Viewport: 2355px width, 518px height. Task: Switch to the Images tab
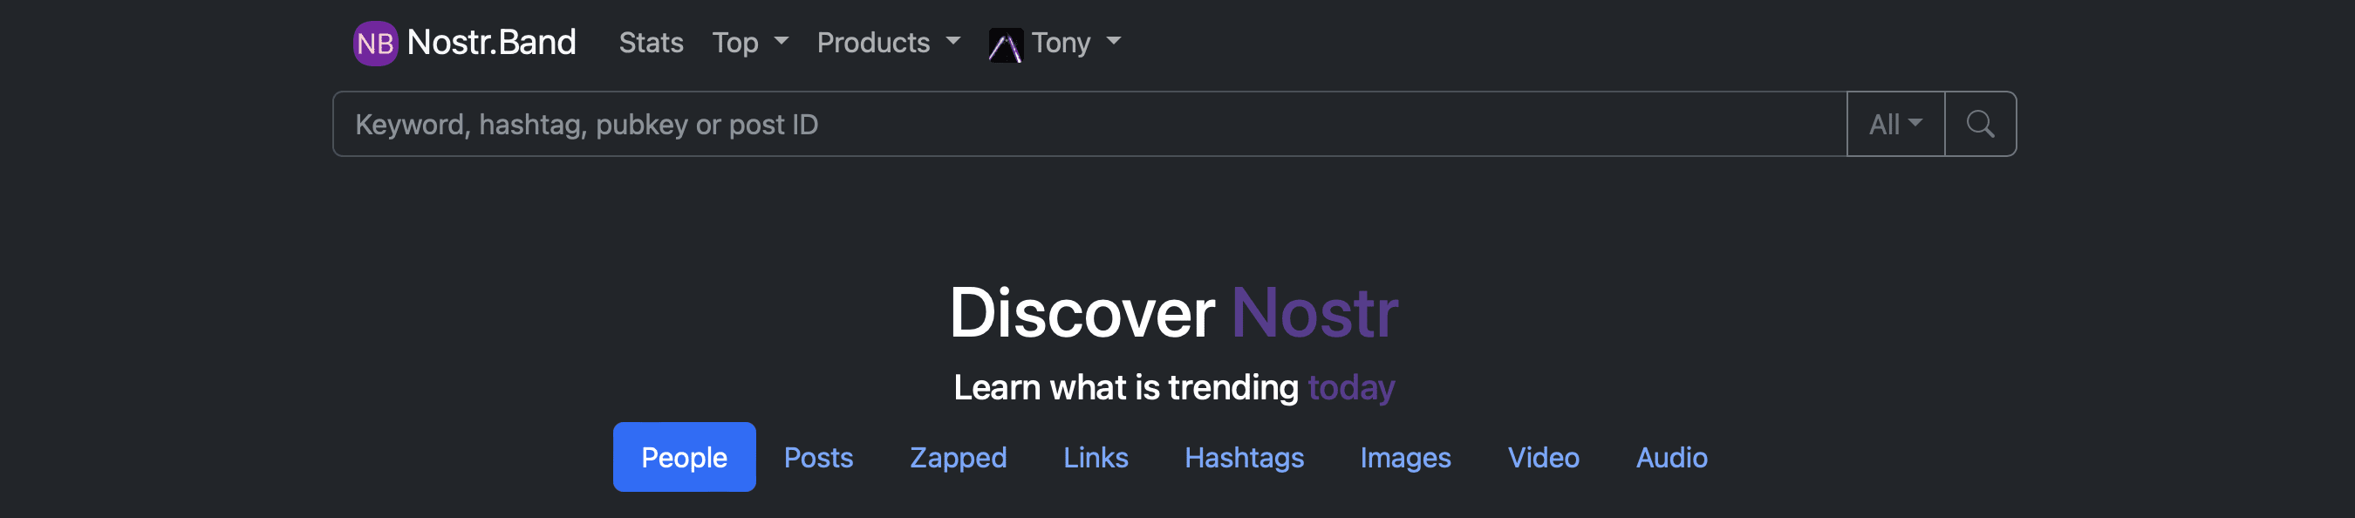1405,457
